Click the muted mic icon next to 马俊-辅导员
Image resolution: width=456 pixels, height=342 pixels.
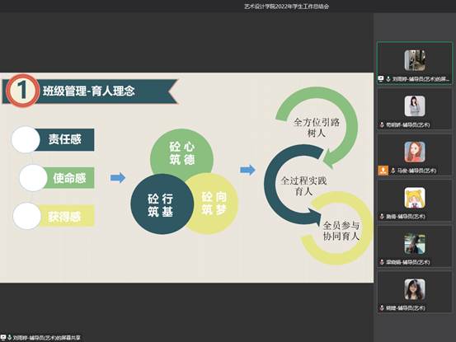click(x=393, y=171)
